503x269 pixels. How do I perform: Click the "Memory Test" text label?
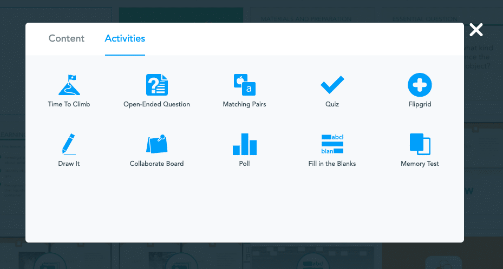tap(420, 164)
